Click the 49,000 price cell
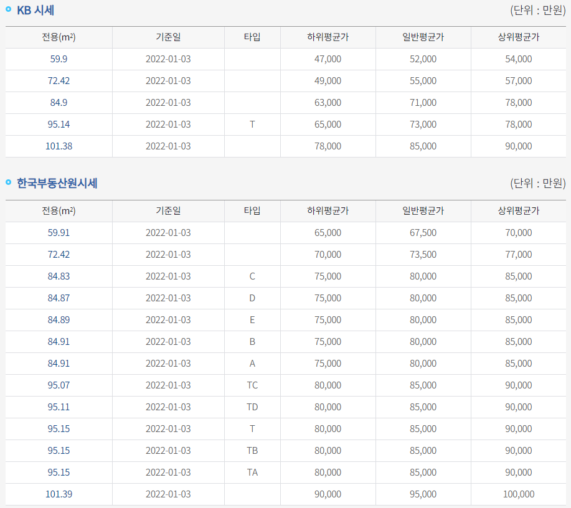The height and width of the screenshot is (508, 571). point(328,81)
